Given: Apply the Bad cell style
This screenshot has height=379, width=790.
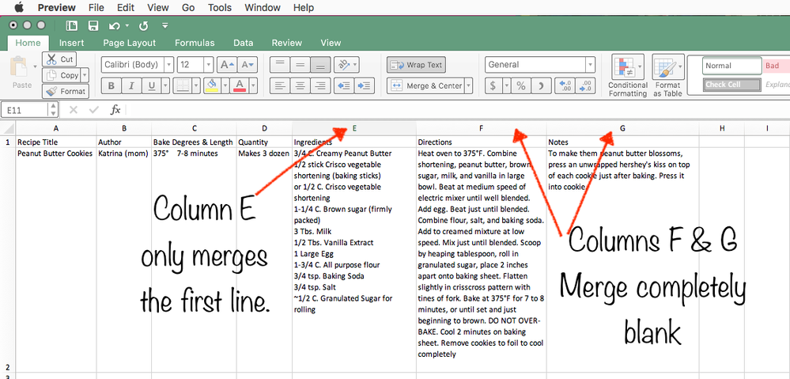Looking at the screenshot, I should (x=776, y=66).
